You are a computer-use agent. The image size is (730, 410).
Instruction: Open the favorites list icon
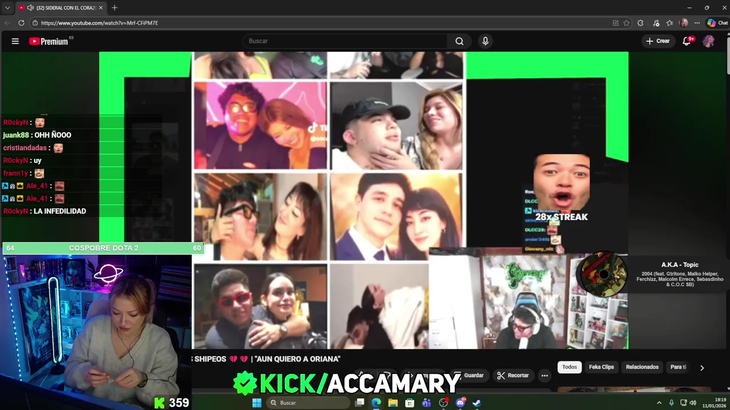pyautogui.click(x=670, y=23)
